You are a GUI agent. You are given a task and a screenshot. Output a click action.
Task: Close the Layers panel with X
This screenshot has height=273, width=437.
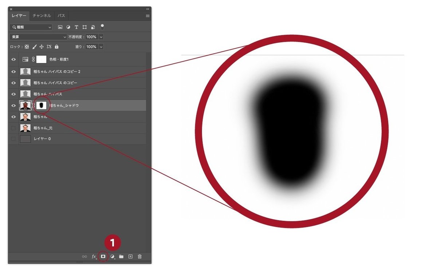pos(11,9)
